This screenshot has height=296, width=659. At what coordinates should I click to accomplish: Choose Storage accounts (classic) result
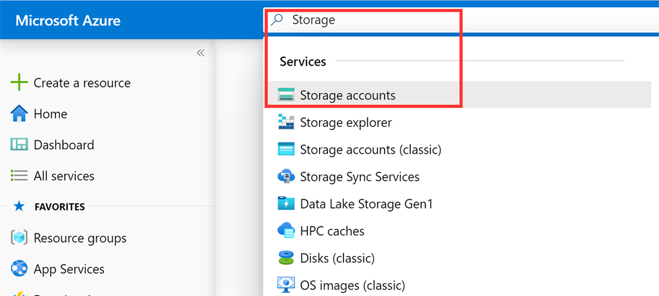pos(370,149)
